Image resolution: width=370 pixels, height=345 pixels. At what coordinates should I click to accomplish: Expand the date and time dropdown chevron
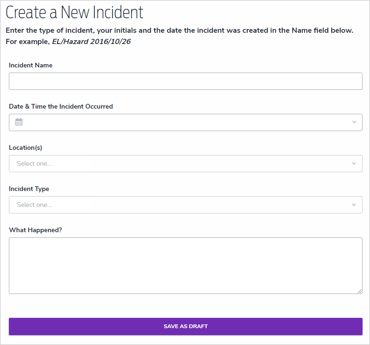point(354,122)
